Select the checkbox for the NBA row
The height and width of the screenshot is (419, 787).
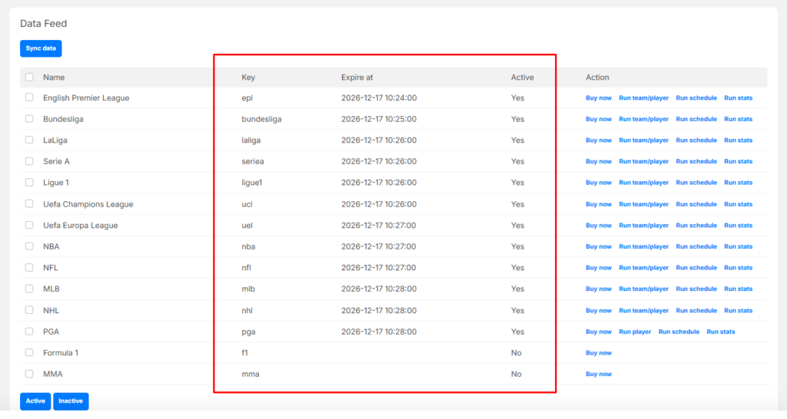[x=29, y=247]
